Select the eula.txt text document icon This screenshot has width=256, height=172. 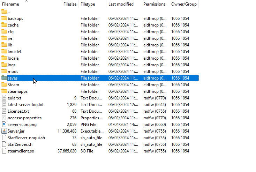(4, 98)
